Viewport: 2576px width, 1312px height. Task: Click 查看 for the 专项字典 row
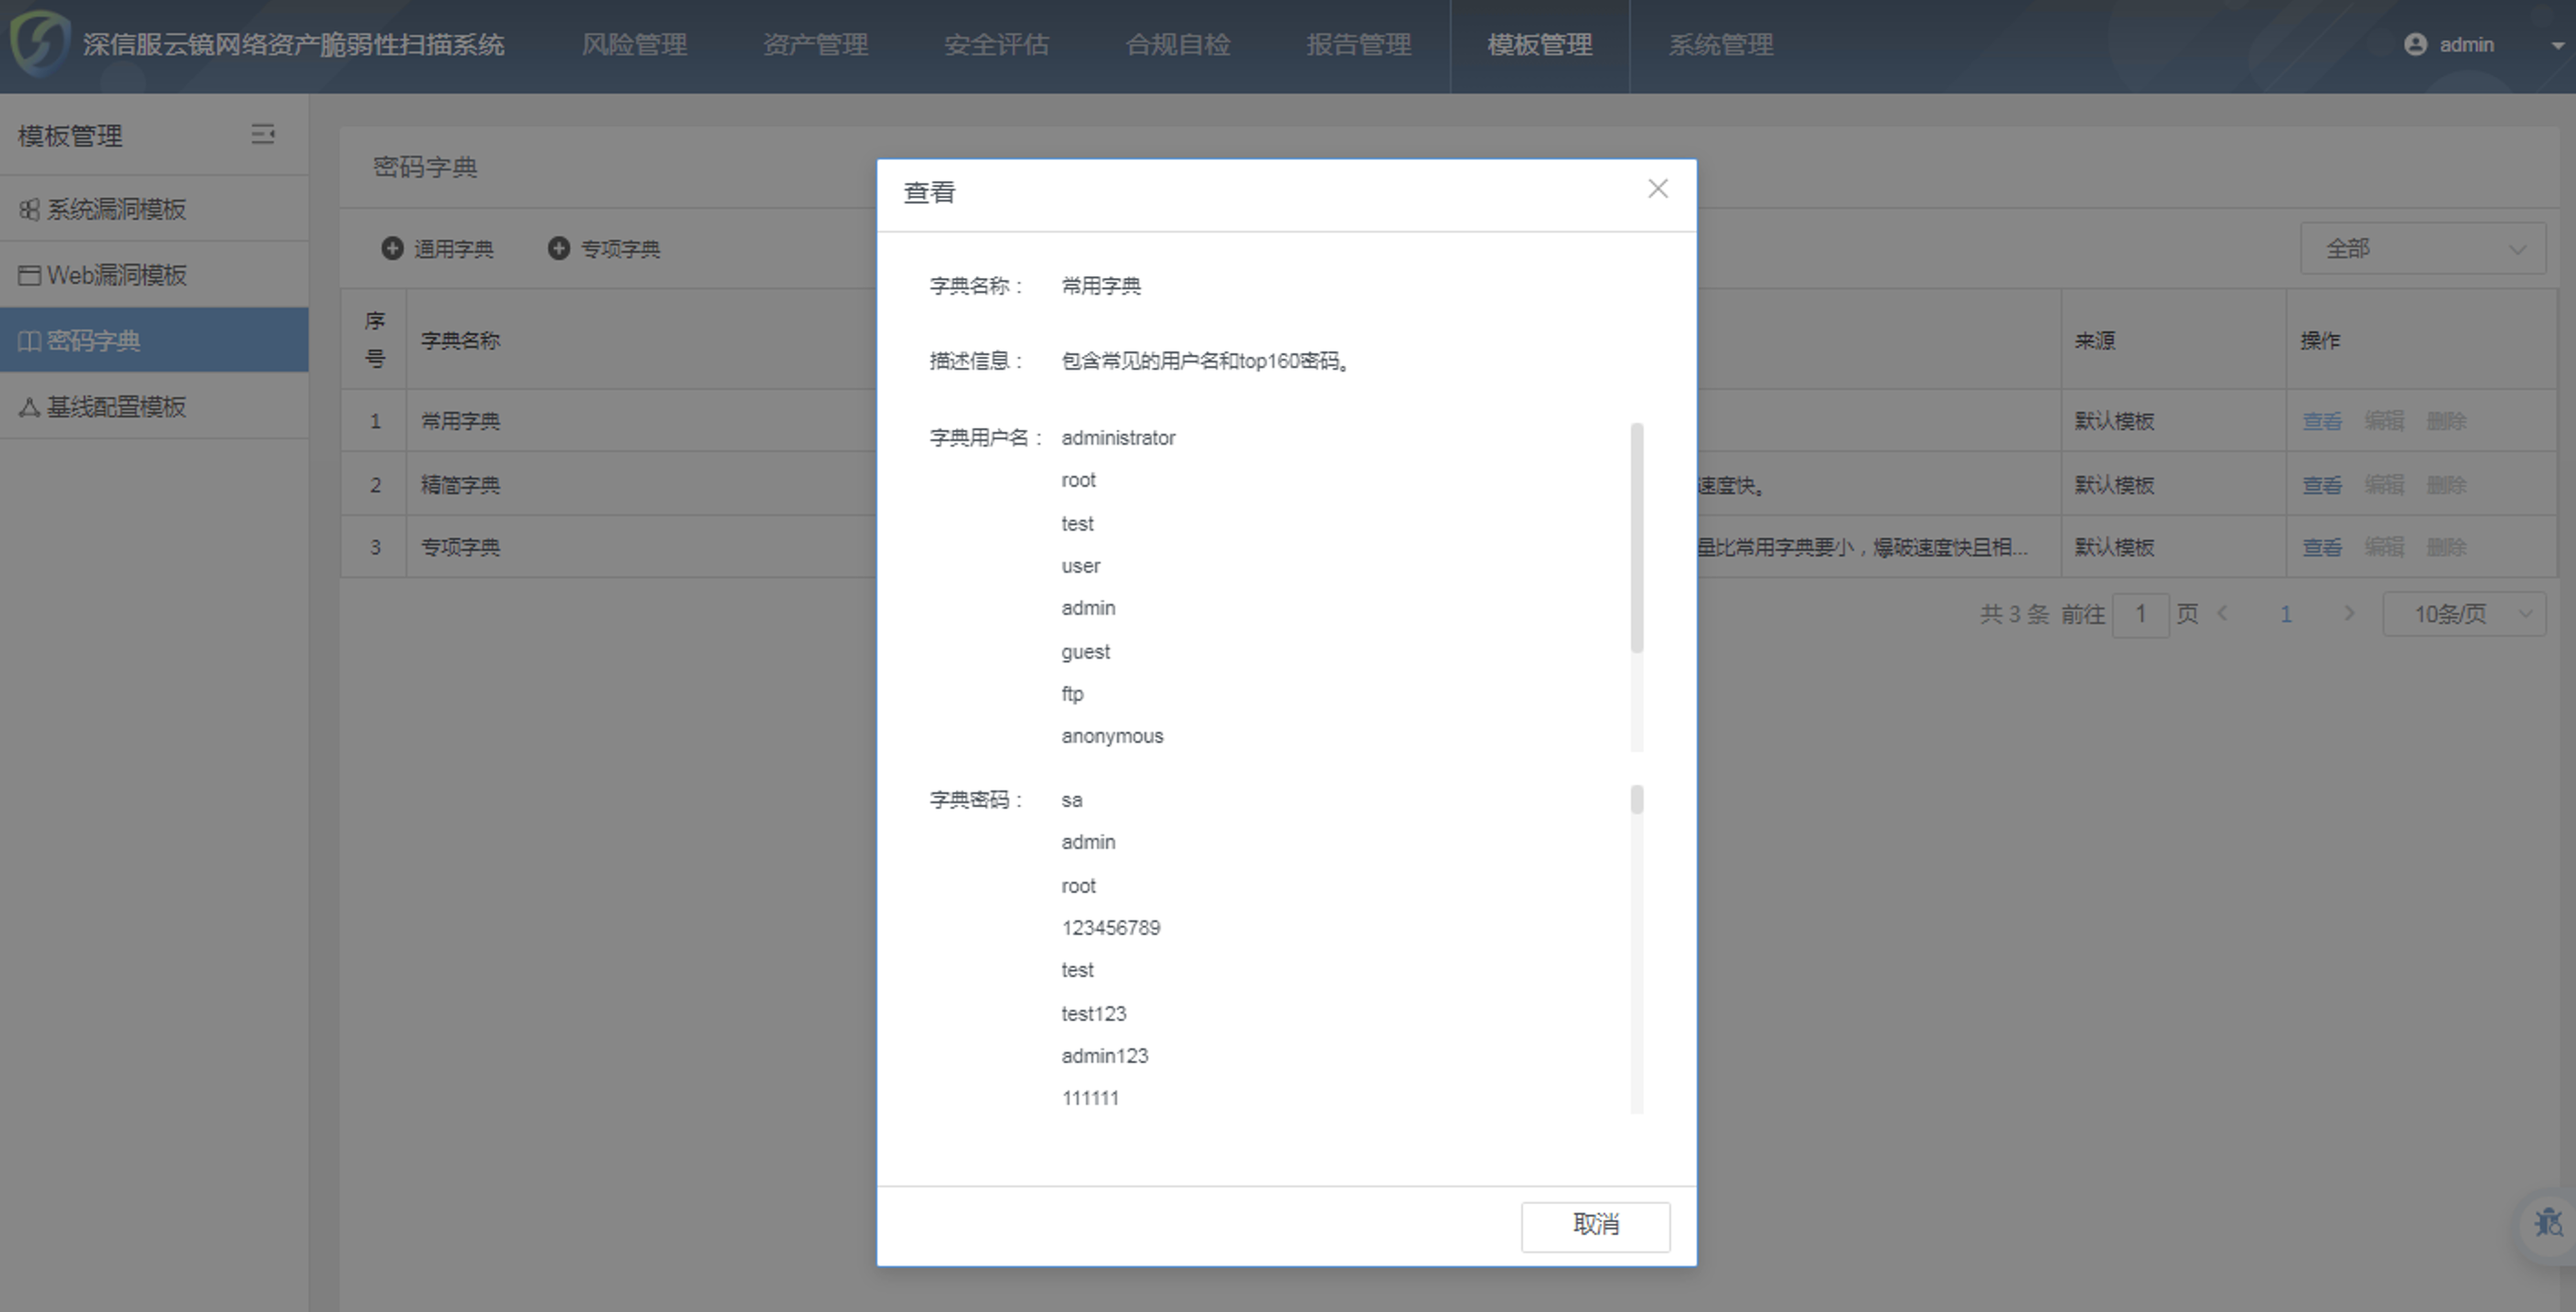click(x=2321, y=547)
